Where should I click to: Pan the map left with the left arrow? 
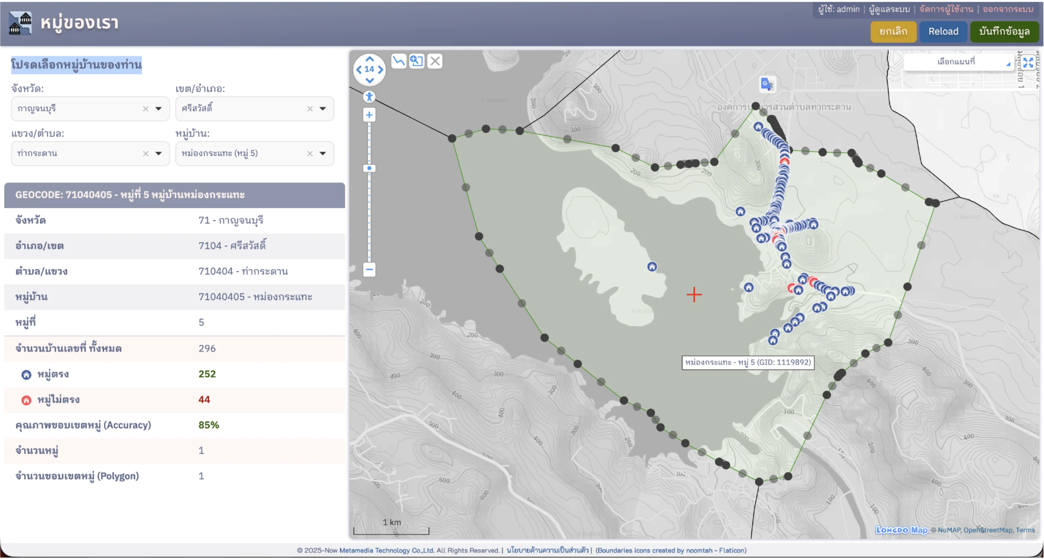359,70
